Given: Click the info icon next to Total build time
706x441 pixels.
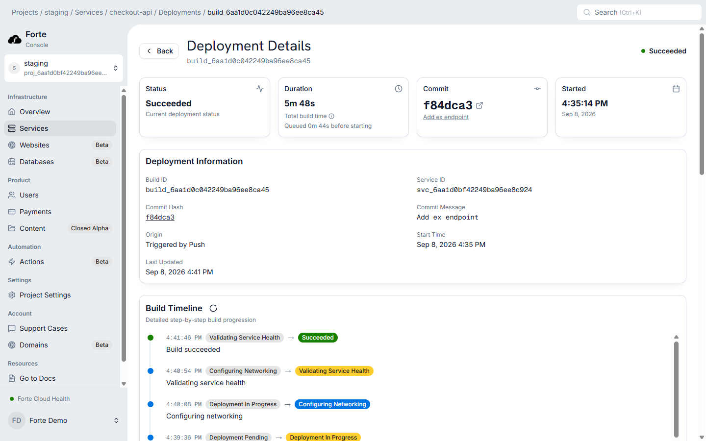Looking at the screenshot, I should point(331,116).
